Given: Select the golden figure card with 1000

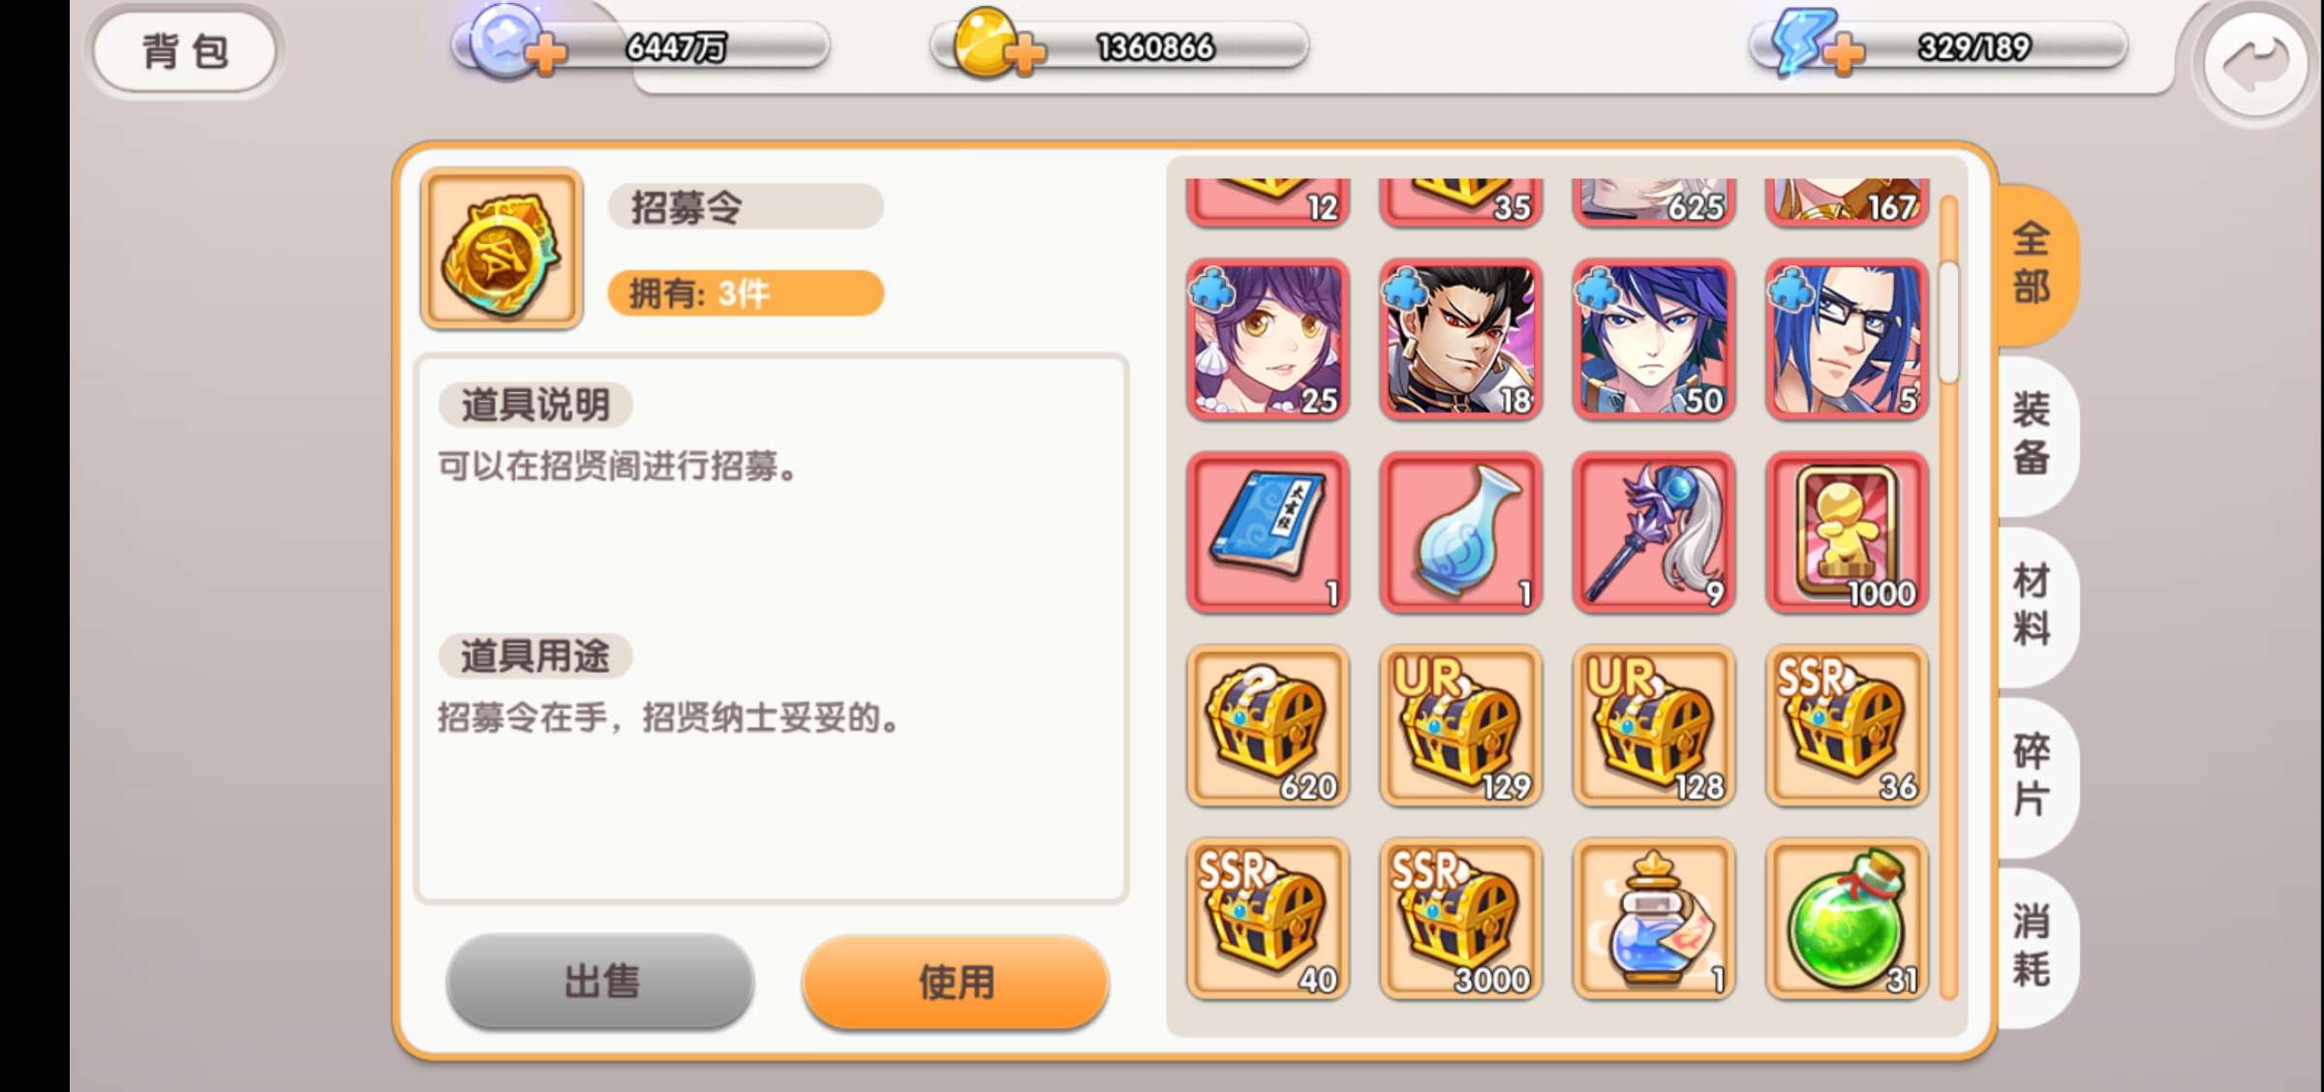Looking at the screenshot, I should point(1847,532).
